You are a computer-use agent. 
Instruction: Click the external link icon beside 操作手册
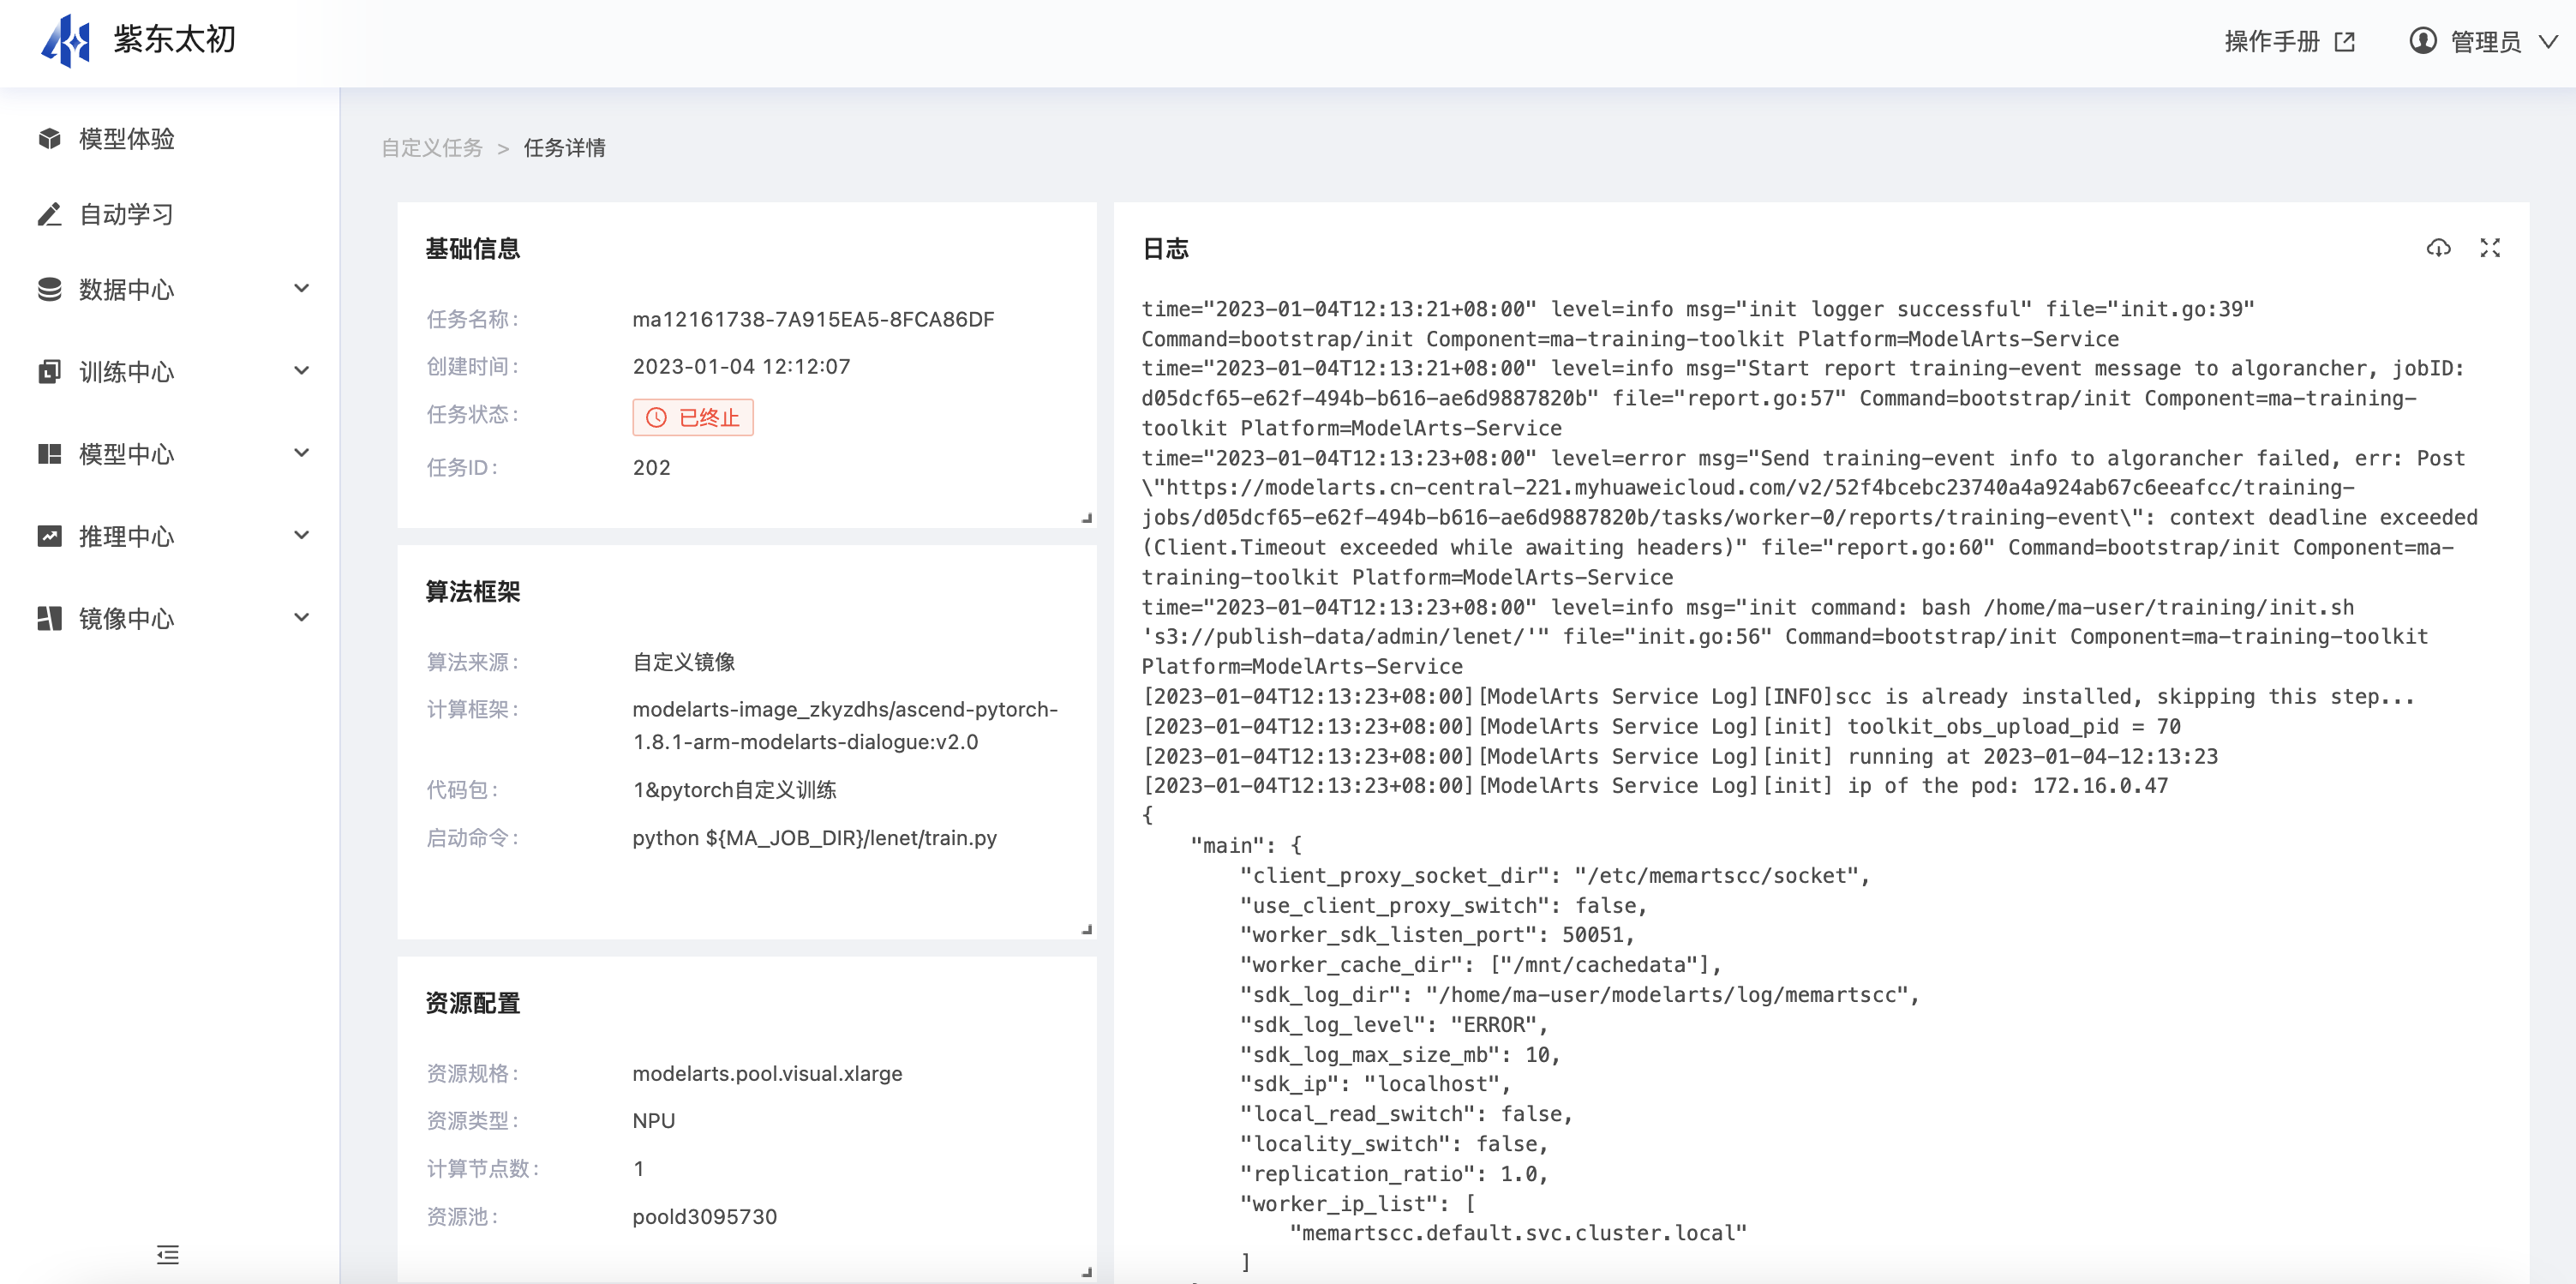(x=2345, y=42)
